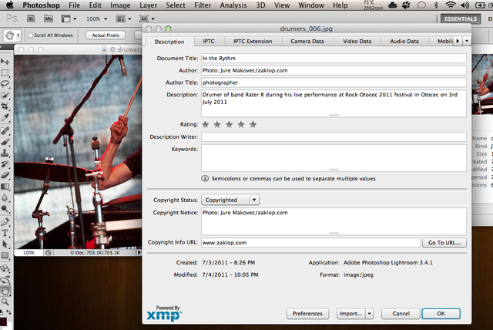
Task: Select the Rectangle shape tool
Action: [5, 255]
